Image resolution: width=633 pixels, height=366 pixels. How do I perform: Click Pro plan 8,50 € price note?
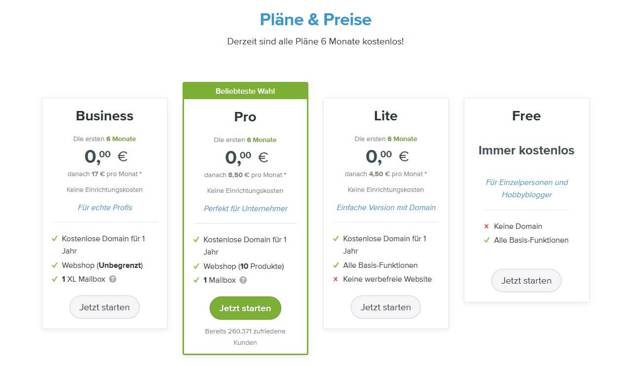245,175
